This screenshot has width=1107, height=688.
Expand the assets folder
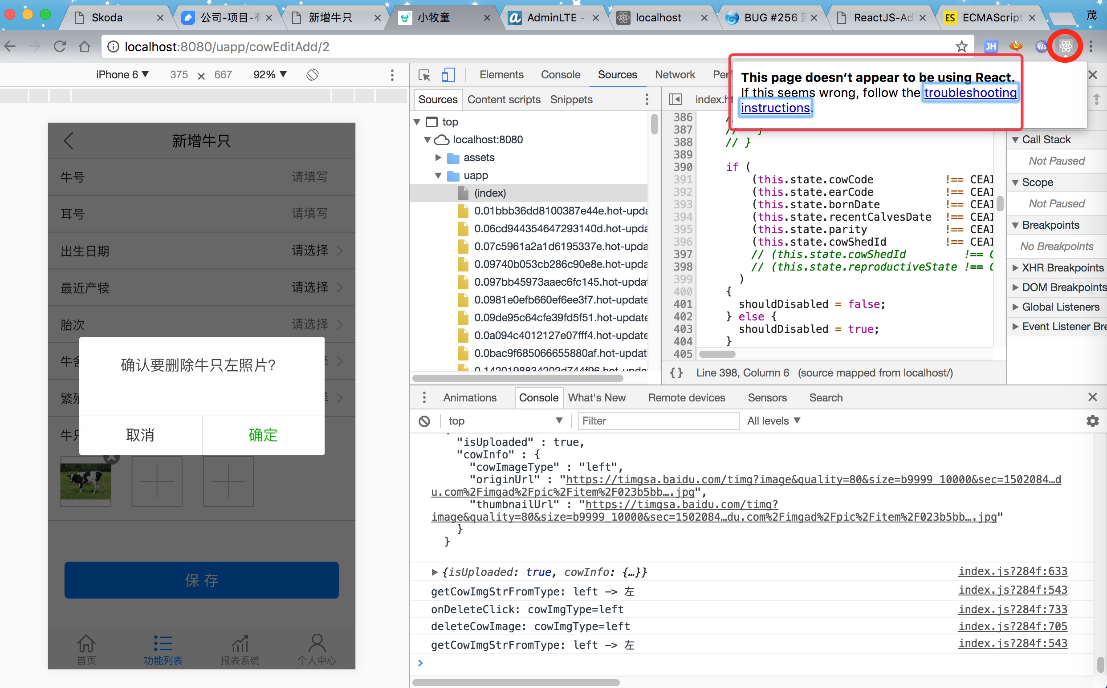438,158
